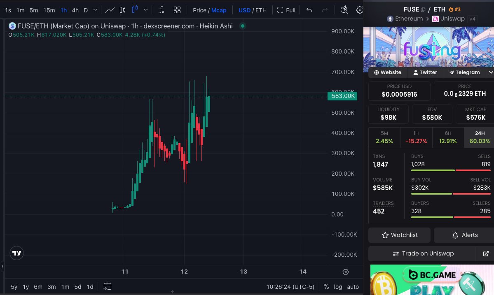The image size is (494, 295).
Task: Click the buys versus sells ratio bar
Action: coord(450,170)
